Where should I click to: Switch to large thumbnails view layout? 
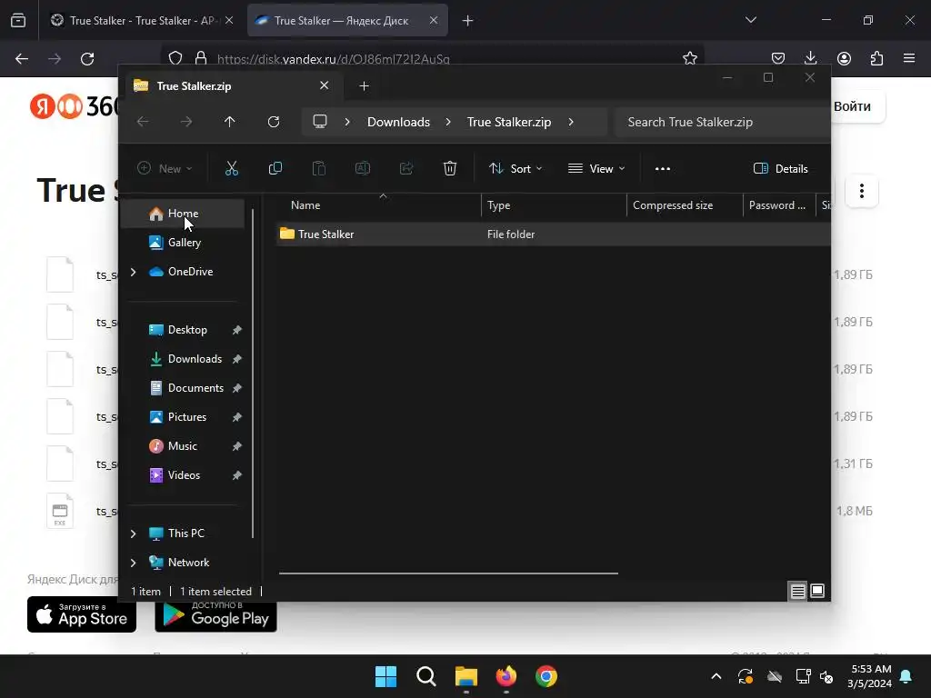(817, 591)
